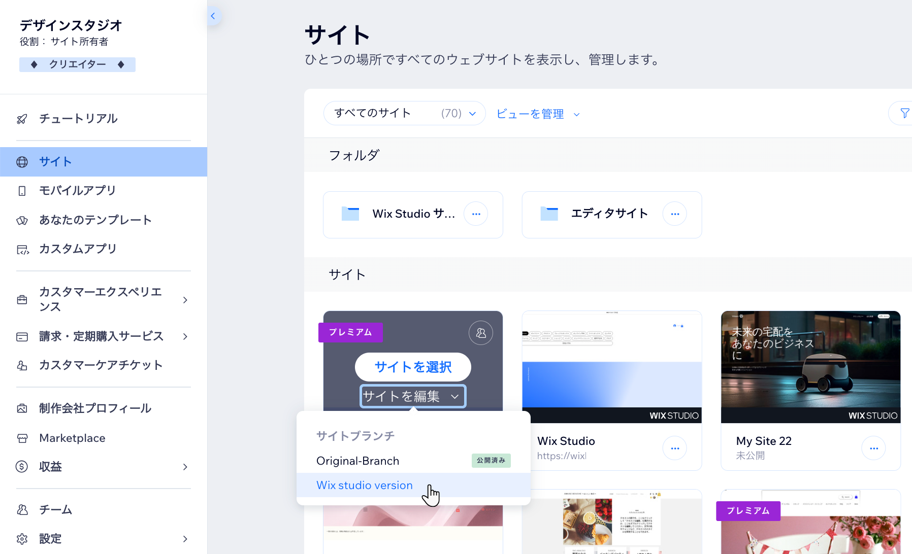Open the ビューを管理 dropdown

538,114
